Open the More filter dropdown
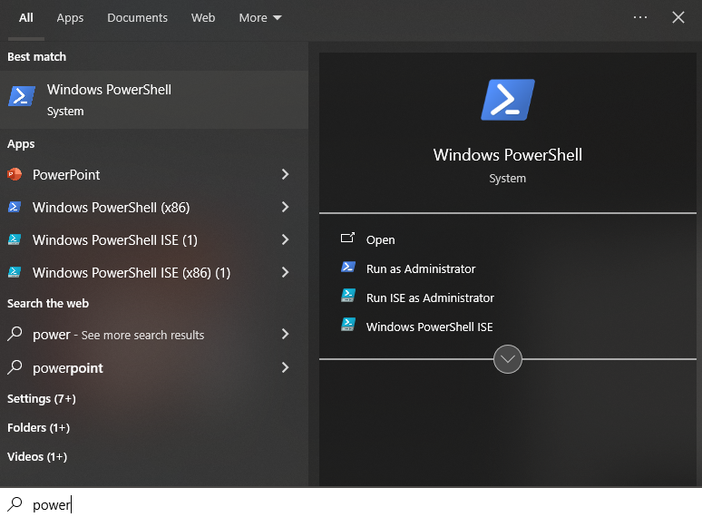 260,18
